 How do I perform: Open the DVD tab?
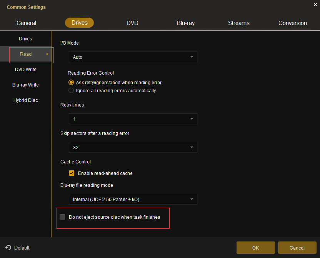pyautogui.click(x=132, y=23)
